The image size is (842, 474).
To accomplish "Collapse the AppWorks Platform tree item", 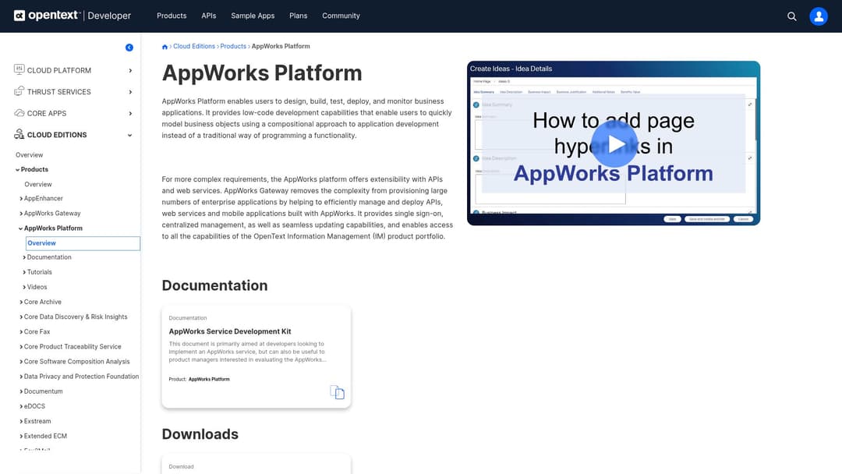I will click(x=21, y=228).
